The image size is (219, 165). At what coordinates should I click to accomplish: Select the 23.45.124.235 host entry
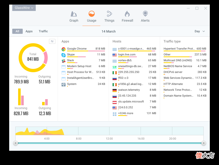coord(134,96)
